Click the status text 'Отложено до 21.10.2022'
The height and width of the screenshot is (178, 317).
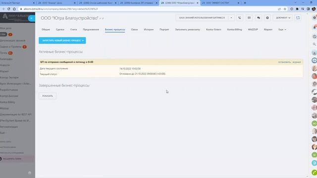pyautogui.click(x=142, y=74)
